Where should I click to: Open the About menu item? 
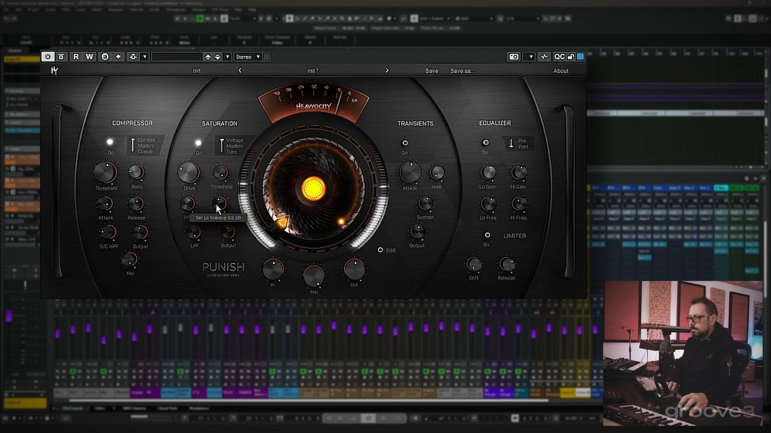click(561, 71)
